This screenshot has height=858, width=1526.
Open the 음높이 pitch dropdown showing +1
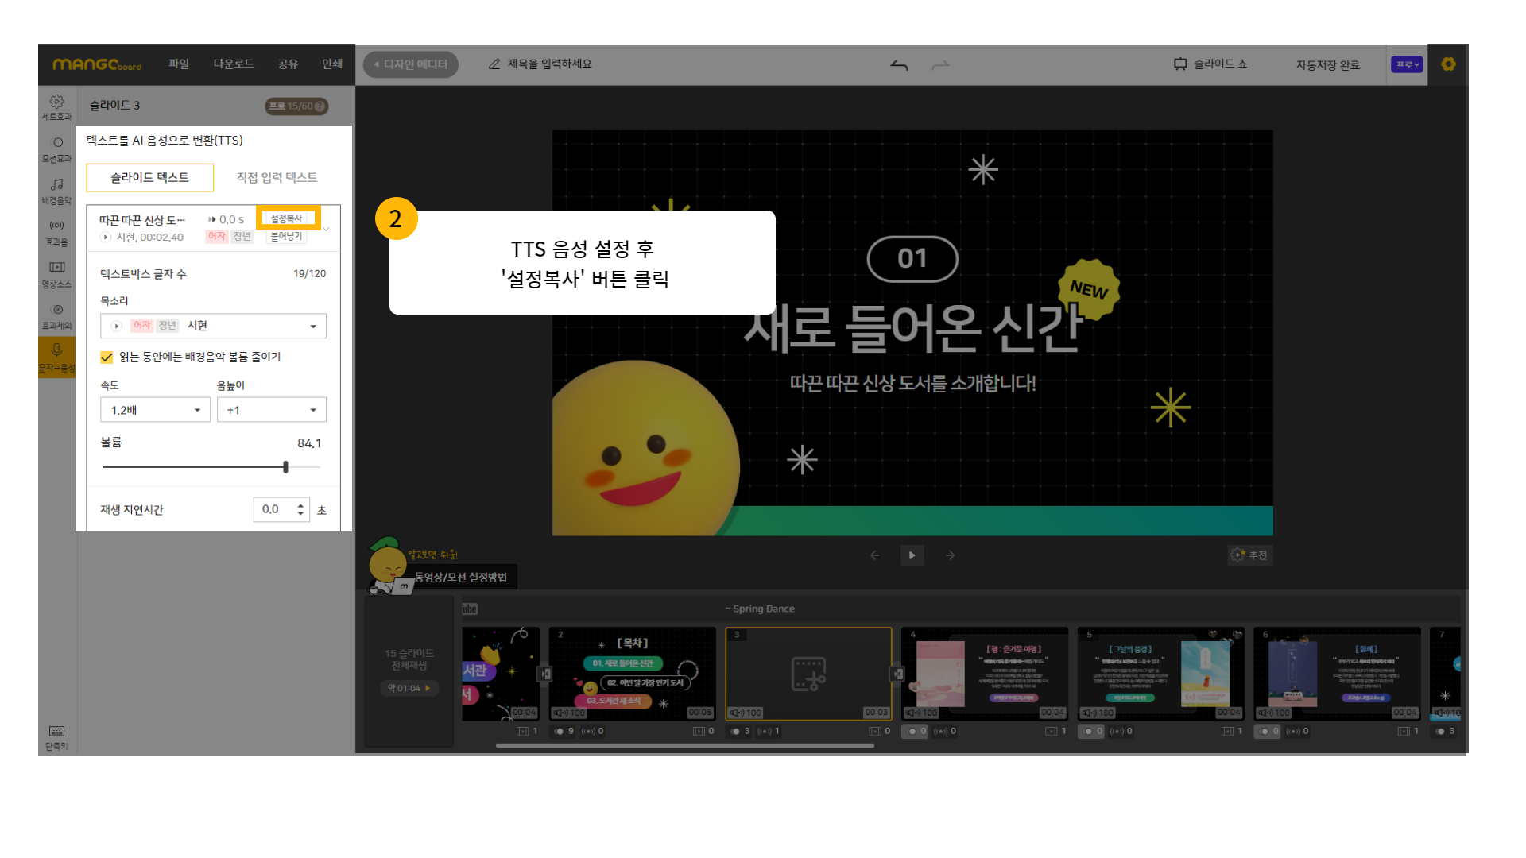(x=272, y=410)
